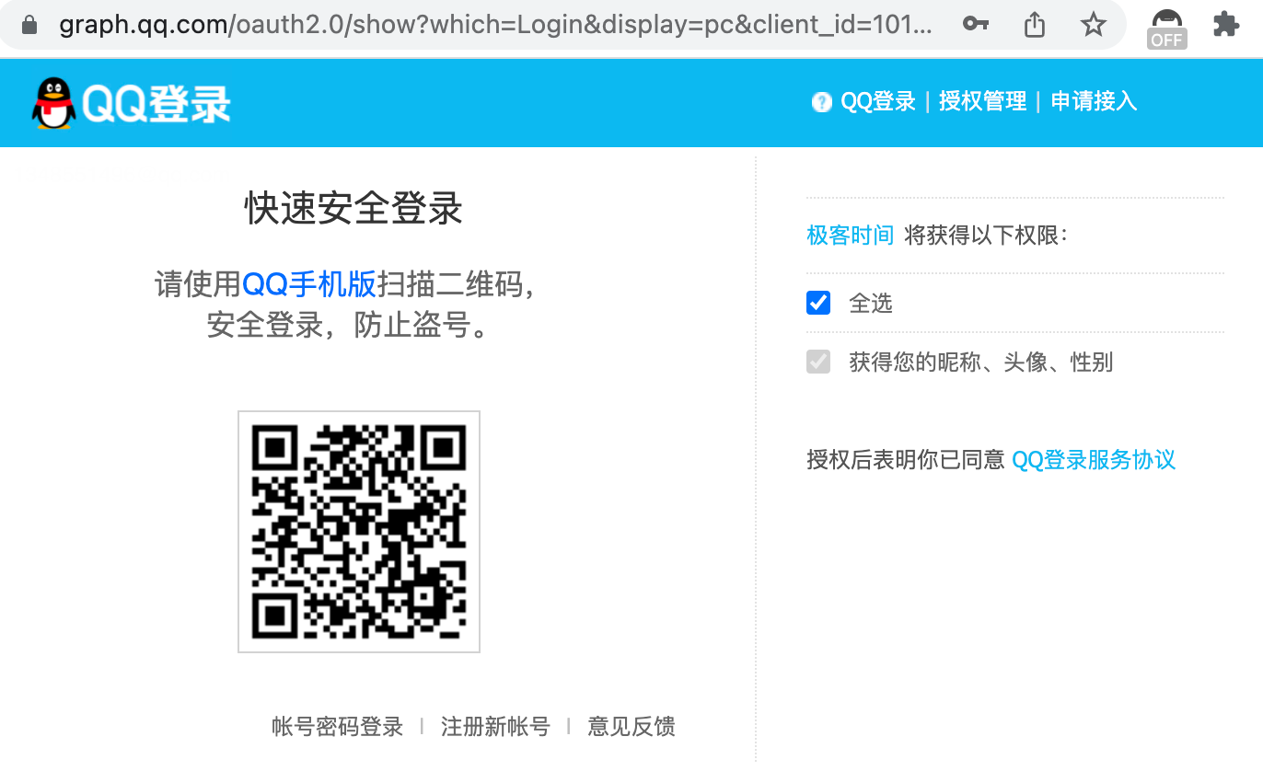Toggle the 全选 checkbox
Image resolution: width=1263 pixels, height=771 pixels.
818,303
